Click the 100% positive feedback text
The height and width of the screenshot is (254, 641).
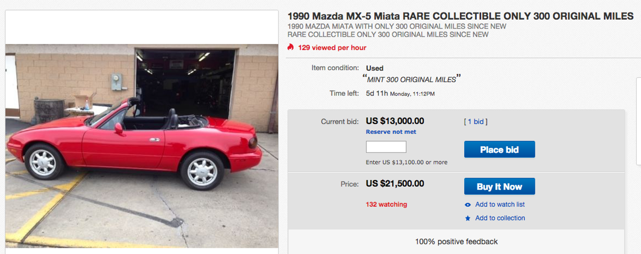[456, 241]
